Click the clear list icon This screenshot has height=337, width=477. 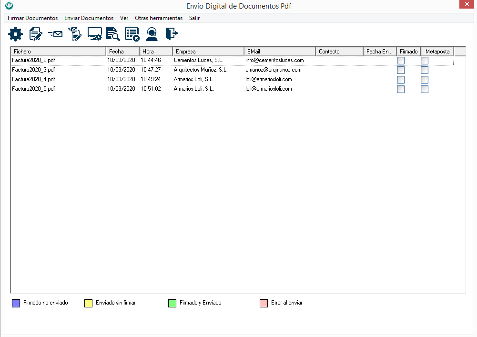(132, 34)
